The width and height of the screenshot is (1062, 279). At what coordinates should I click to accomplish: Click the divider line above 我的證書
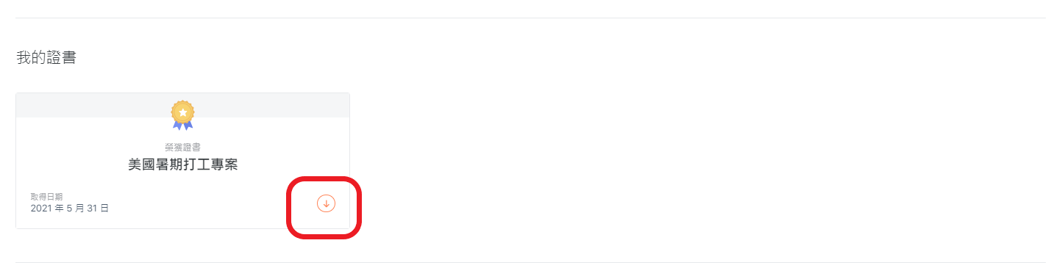[x=531, y=18]
